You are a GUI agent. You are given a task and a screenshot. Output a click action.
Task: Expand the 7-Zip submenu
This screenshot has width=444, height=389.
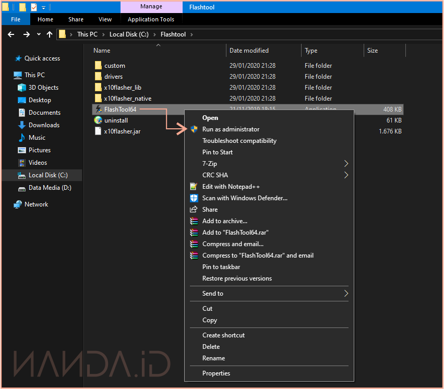point(346,164)
